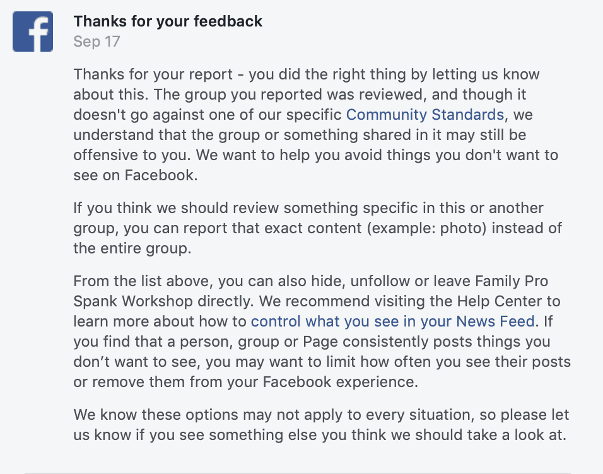Select the Thanks for your feedback heading
Image resolution: width=603 pixels, height=474 pixels.
168,21
